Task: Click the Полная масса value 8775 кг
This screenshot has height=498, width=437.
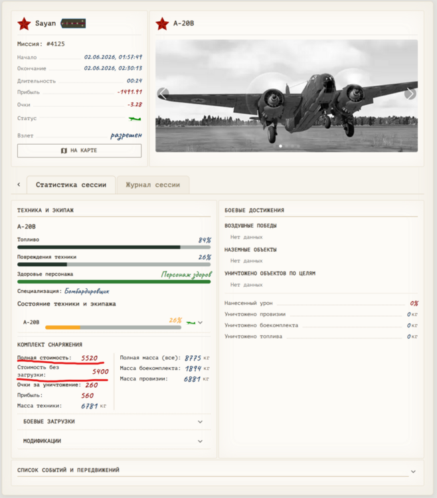Action: click(x=197, y=359)
